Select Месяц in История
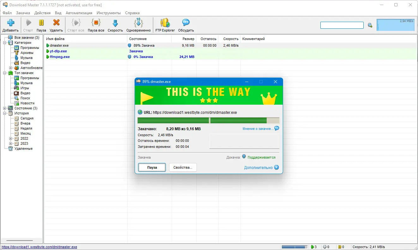This screenshot has height=250, width=418. [x=26, y=133]
